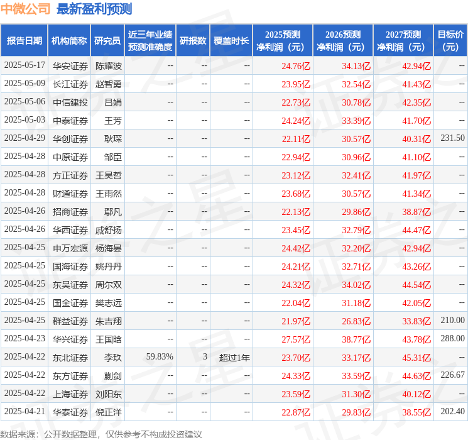Click 2025 forecast value 27.57亿

[x=296, y=339]
